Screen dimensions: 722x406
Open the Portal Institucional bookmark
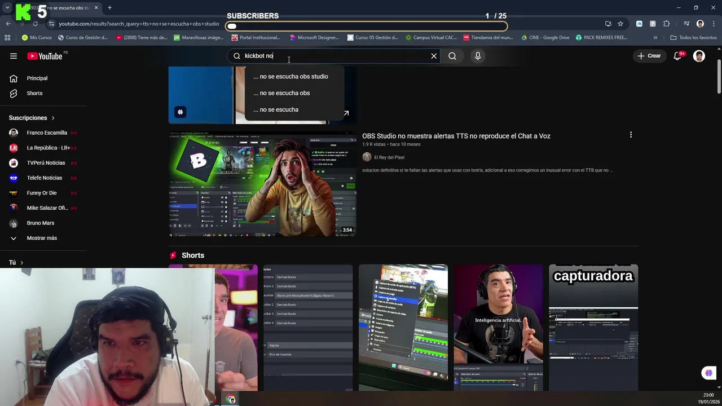(x=256, y=38)
